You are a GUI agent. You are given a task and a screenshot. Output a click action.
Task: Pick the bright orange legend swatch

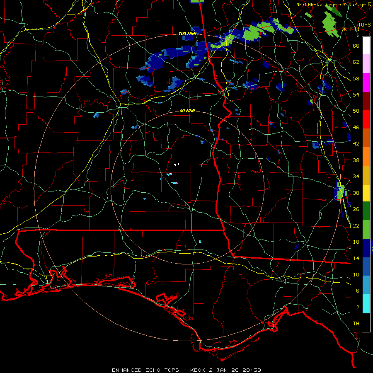click(x=366, y=157)
